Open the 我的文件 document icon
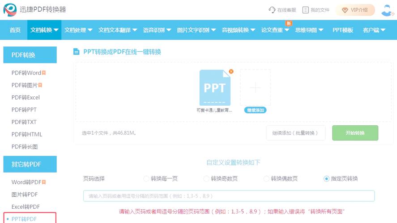This screenshot has width=397, height=223. [x=306, y=10]
